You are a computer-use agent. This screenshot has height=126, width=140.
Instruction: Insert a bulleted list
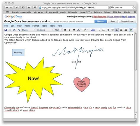tap(103, 30)
